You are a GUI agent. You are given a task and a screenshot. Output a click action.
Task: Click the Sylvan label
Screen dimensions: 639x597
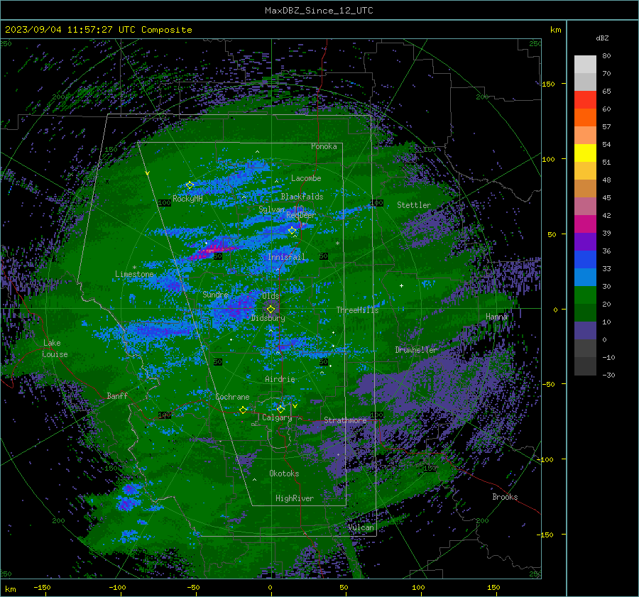tap(272, 209)
